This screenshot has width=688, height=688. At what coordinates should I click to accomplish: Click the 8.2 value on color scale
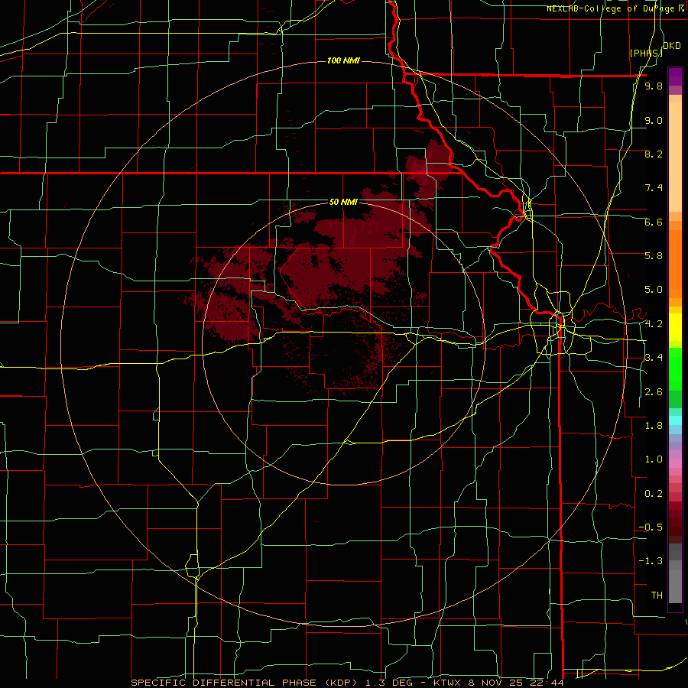pos(654,154)
